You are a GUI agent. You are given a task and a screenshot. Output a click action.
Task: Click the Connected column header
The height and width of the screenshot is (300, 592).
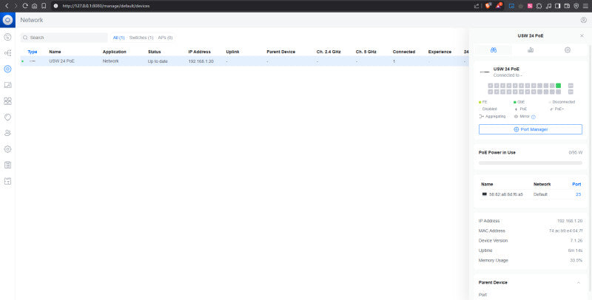tap(403, 52)
